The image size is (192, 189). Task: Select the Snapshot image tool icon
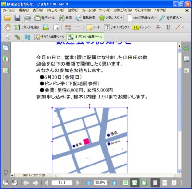tap(46, 27)
